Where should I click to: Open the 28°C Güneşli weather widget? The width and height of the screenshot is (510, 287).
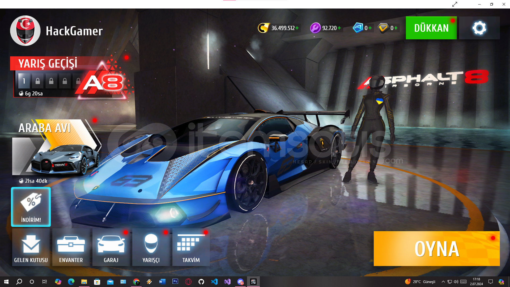click(420, 282)
